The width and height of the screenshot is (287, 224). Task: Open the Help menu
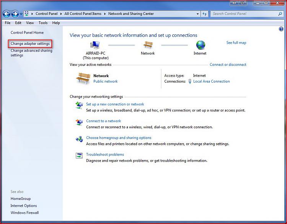tap(56, 23)
